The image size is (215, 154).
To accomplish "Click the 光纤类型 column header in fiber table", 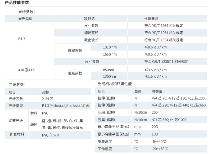I will (25, 19).
